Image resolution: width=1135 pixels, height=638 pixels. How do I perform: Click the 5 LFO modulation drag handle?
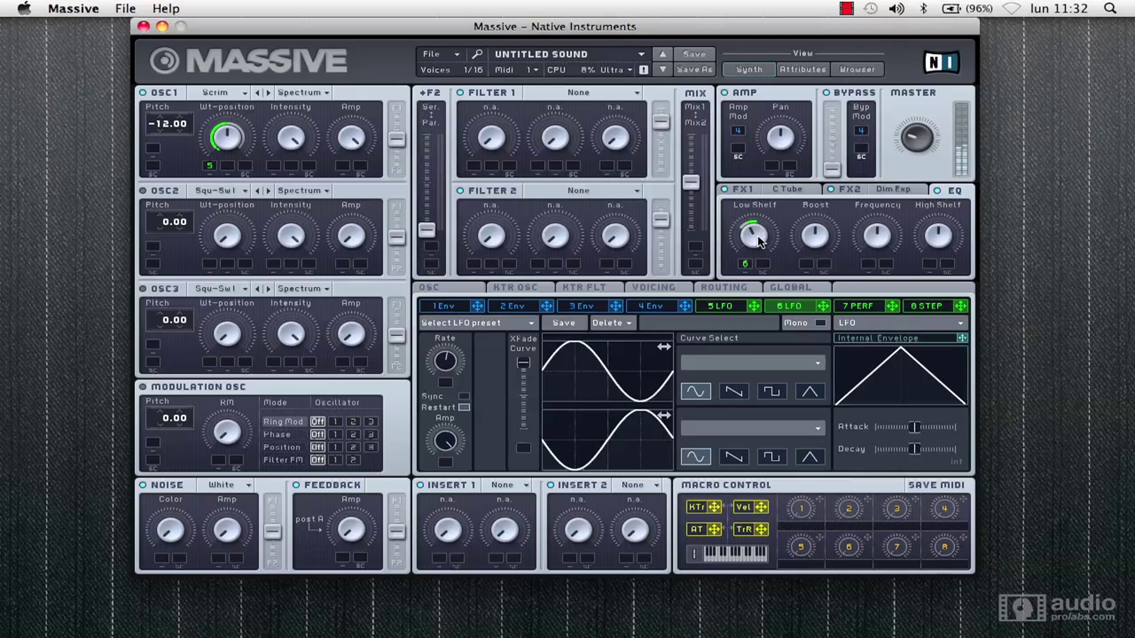(754, 306)
